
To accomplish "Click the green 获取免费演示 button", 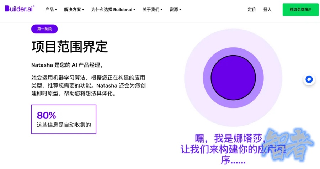I will (x=300, y=10).
